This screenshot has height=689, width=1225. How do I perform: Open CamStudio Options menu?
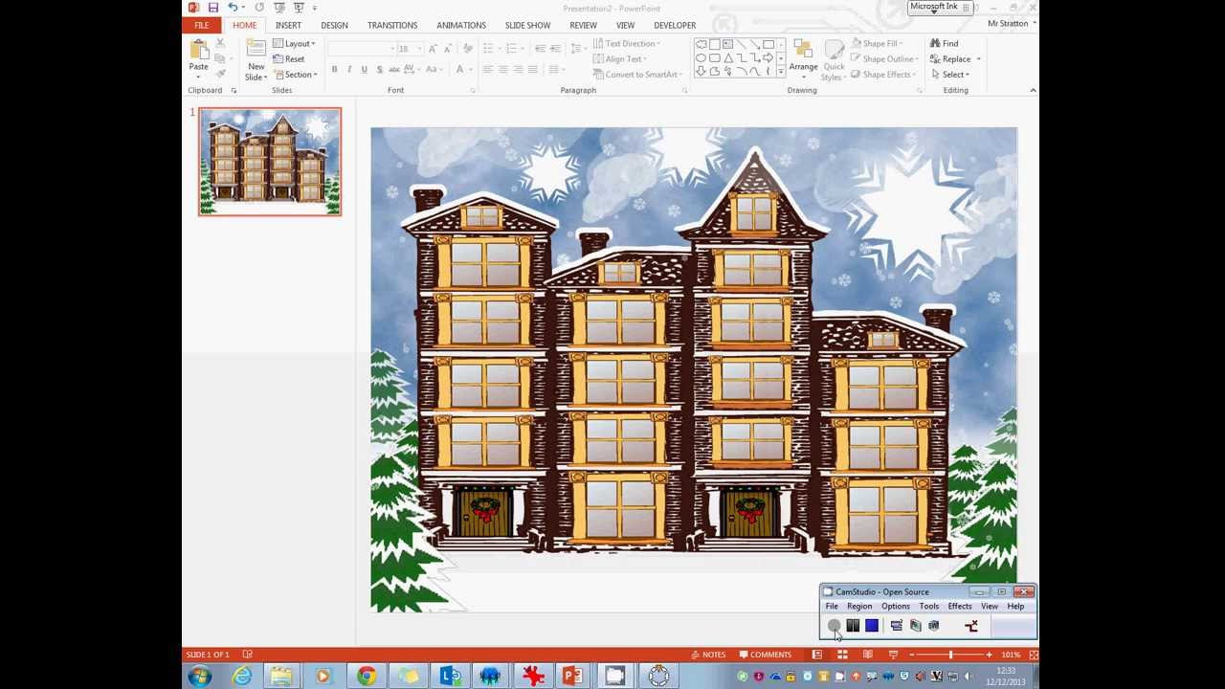pyautogui.click(x=896, y=606)
